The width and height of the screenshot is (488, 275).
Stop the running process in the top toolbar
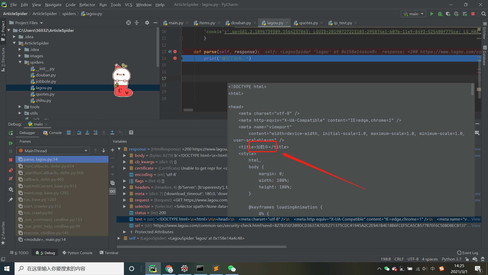pyautogui.click(x=473, y=14)
